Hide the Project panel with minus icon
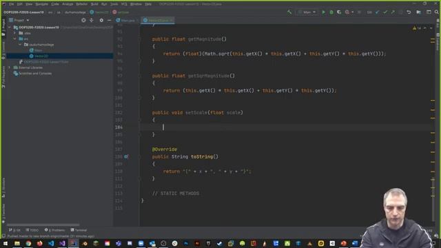441x248 pixels. tap(109, 20)
